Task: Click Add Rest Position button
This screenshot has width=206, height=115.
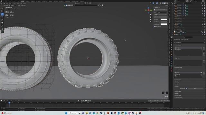Action: click(x=179, y=67)
